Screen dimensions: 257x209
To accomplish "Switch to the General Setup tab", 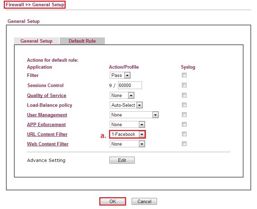I will pos(36,41).
